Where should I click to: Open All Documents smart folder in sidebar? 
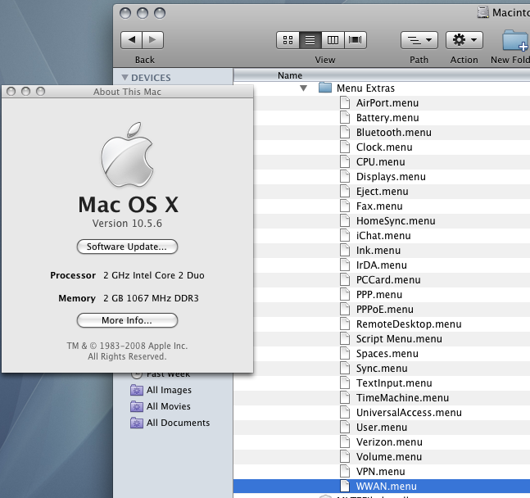170,423
